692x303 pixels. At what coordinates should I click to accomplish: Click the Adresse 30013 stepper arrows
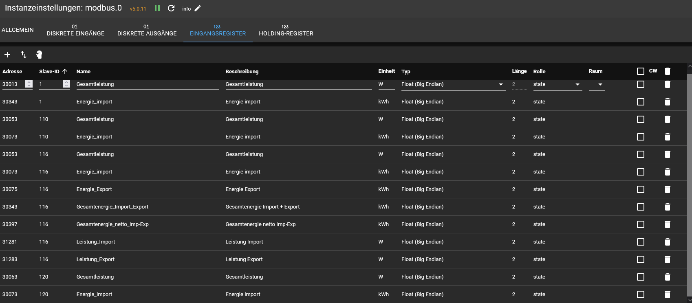coord(29,84)
